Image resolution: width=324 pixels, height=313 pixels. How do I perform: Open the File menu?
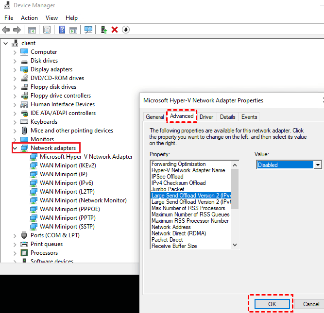click(x=9, y=18)
